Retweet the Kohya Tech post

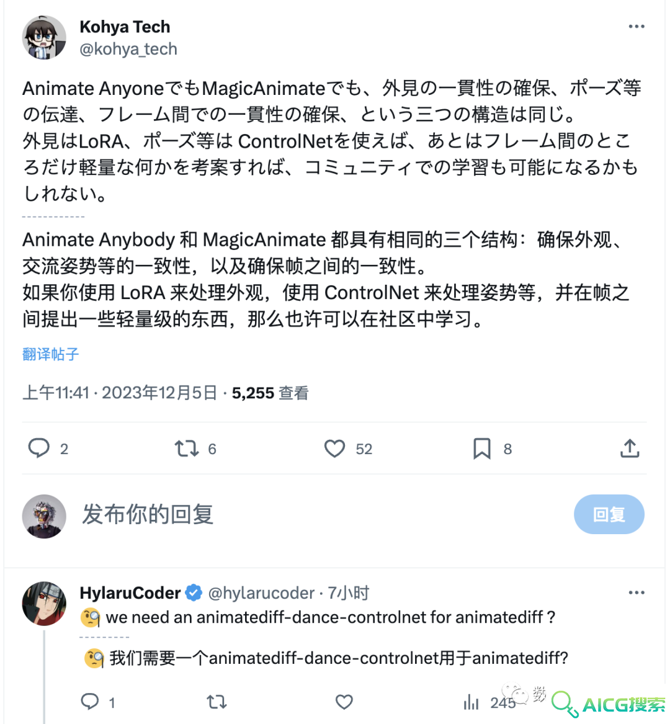(x=187, y=449)
